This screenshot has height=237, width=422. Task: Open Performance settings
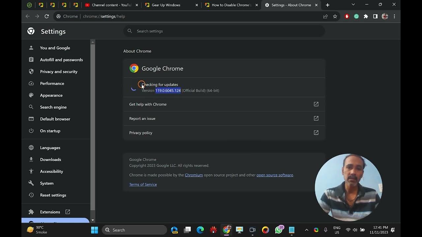[52, 83]
